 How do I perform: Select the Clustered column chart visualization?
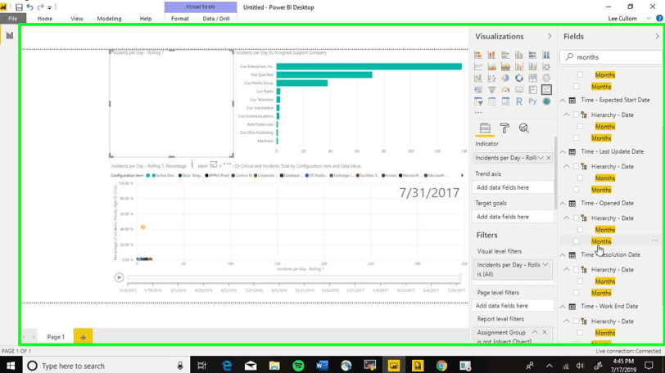518,55
